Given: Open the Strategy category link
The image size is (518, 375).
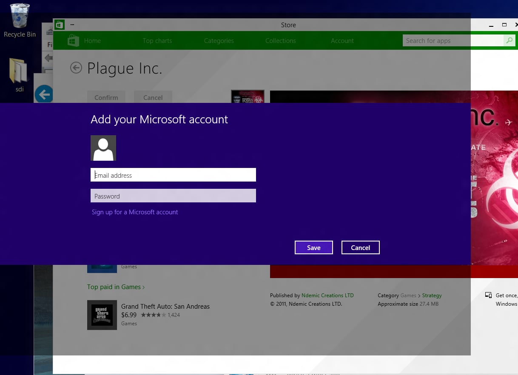Looking at the screenshot, I should pos(432,295).
